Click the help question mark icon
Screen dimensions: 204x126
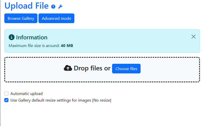pyautogui.click(x=53, y=7)
